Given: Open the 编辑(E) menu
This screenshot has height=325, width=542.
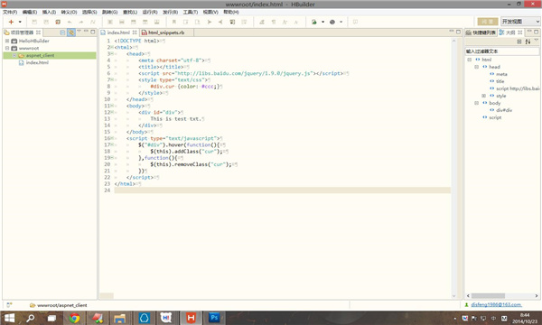Looking at the screenshot, I should tap(30, 12).
